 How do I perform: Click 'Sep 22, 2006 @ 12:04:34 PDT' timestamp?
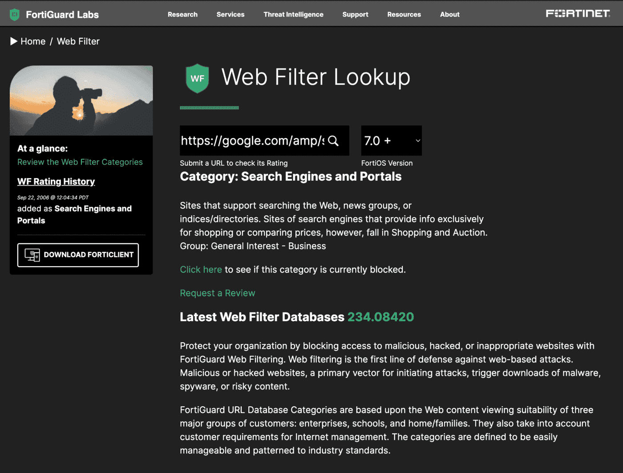coord(53,198)
